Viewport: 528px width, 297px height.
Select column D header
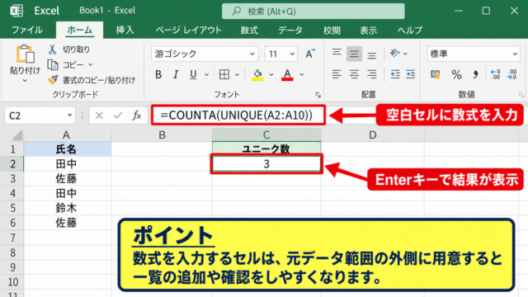[x=372, y=135]
